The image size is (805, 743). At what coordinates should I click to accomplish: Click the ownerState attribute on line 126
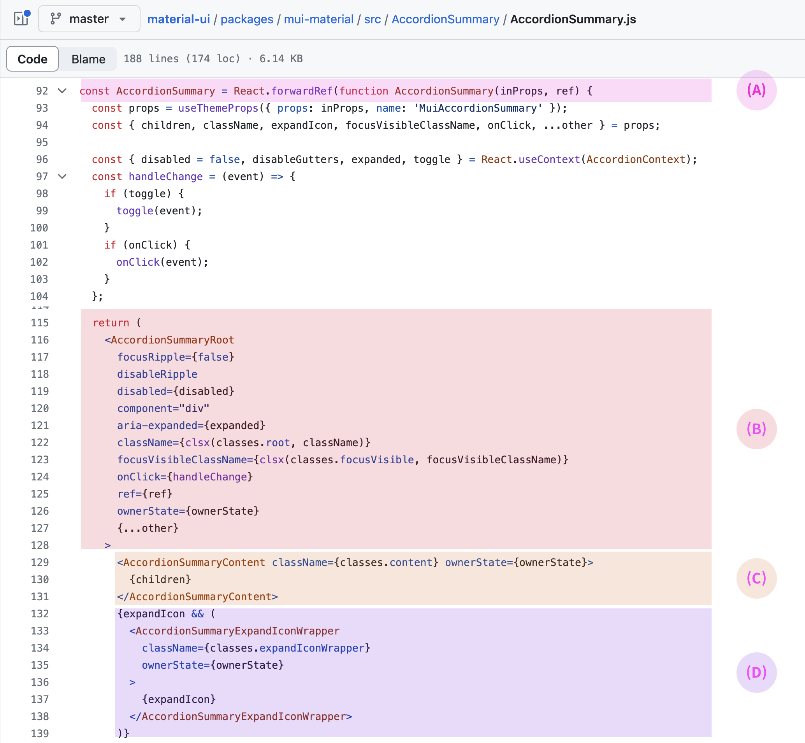click(x=188, y=511)
